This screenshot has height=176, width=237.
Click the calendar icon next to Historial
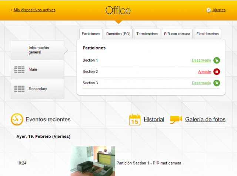(135, 120)
